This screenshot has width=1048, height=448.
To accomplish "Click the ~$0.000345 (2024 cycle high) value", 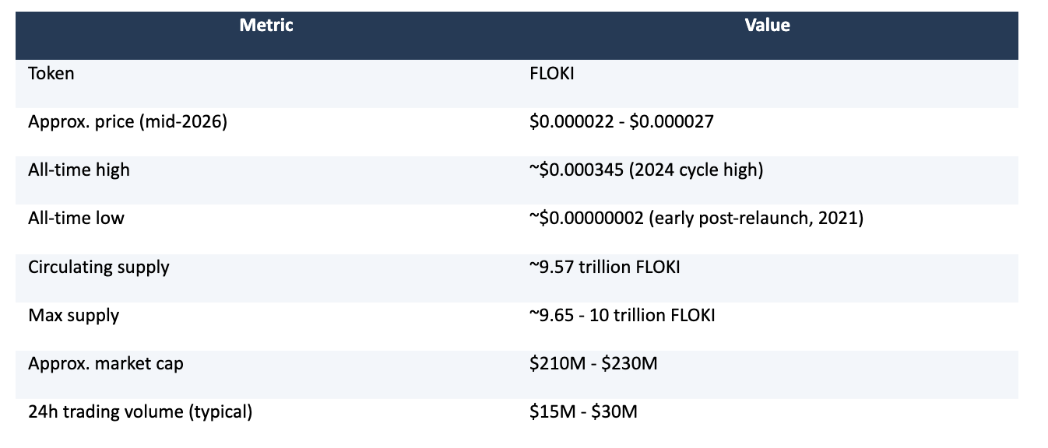I will click(x=645, y=170).
